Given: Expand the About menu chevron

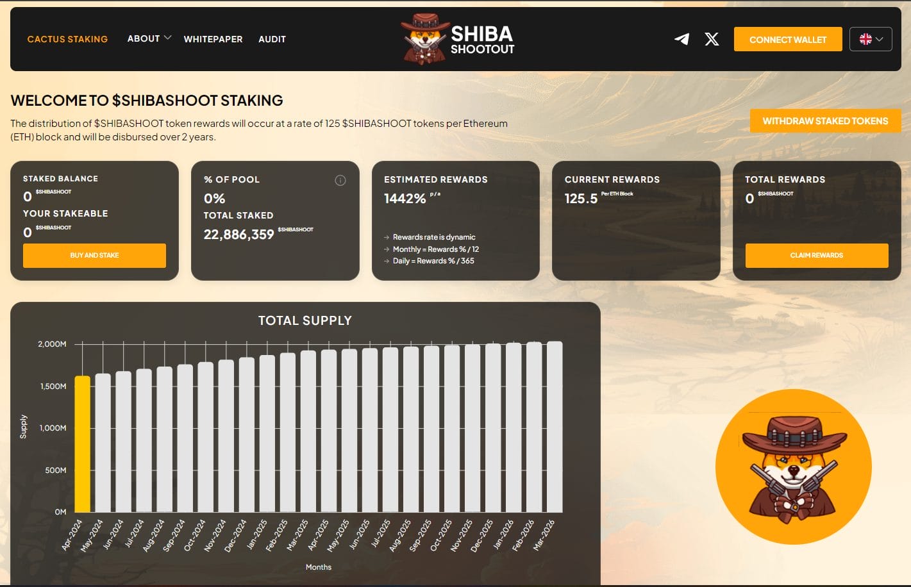Looking at the screenshot, I should tap(168, 37).
